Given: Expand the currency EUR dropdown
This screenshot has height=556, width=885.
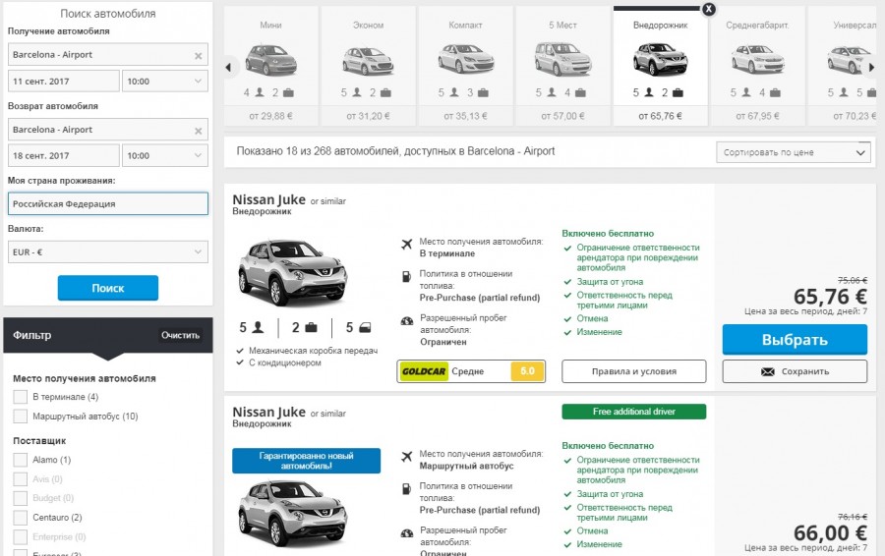Looking at the screenshot, I should click(107, 252).
